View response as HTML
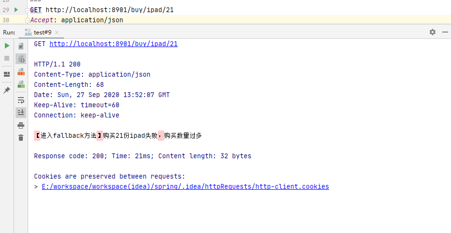Viewport: 451px width, 233px height. (x=21, y=84)
